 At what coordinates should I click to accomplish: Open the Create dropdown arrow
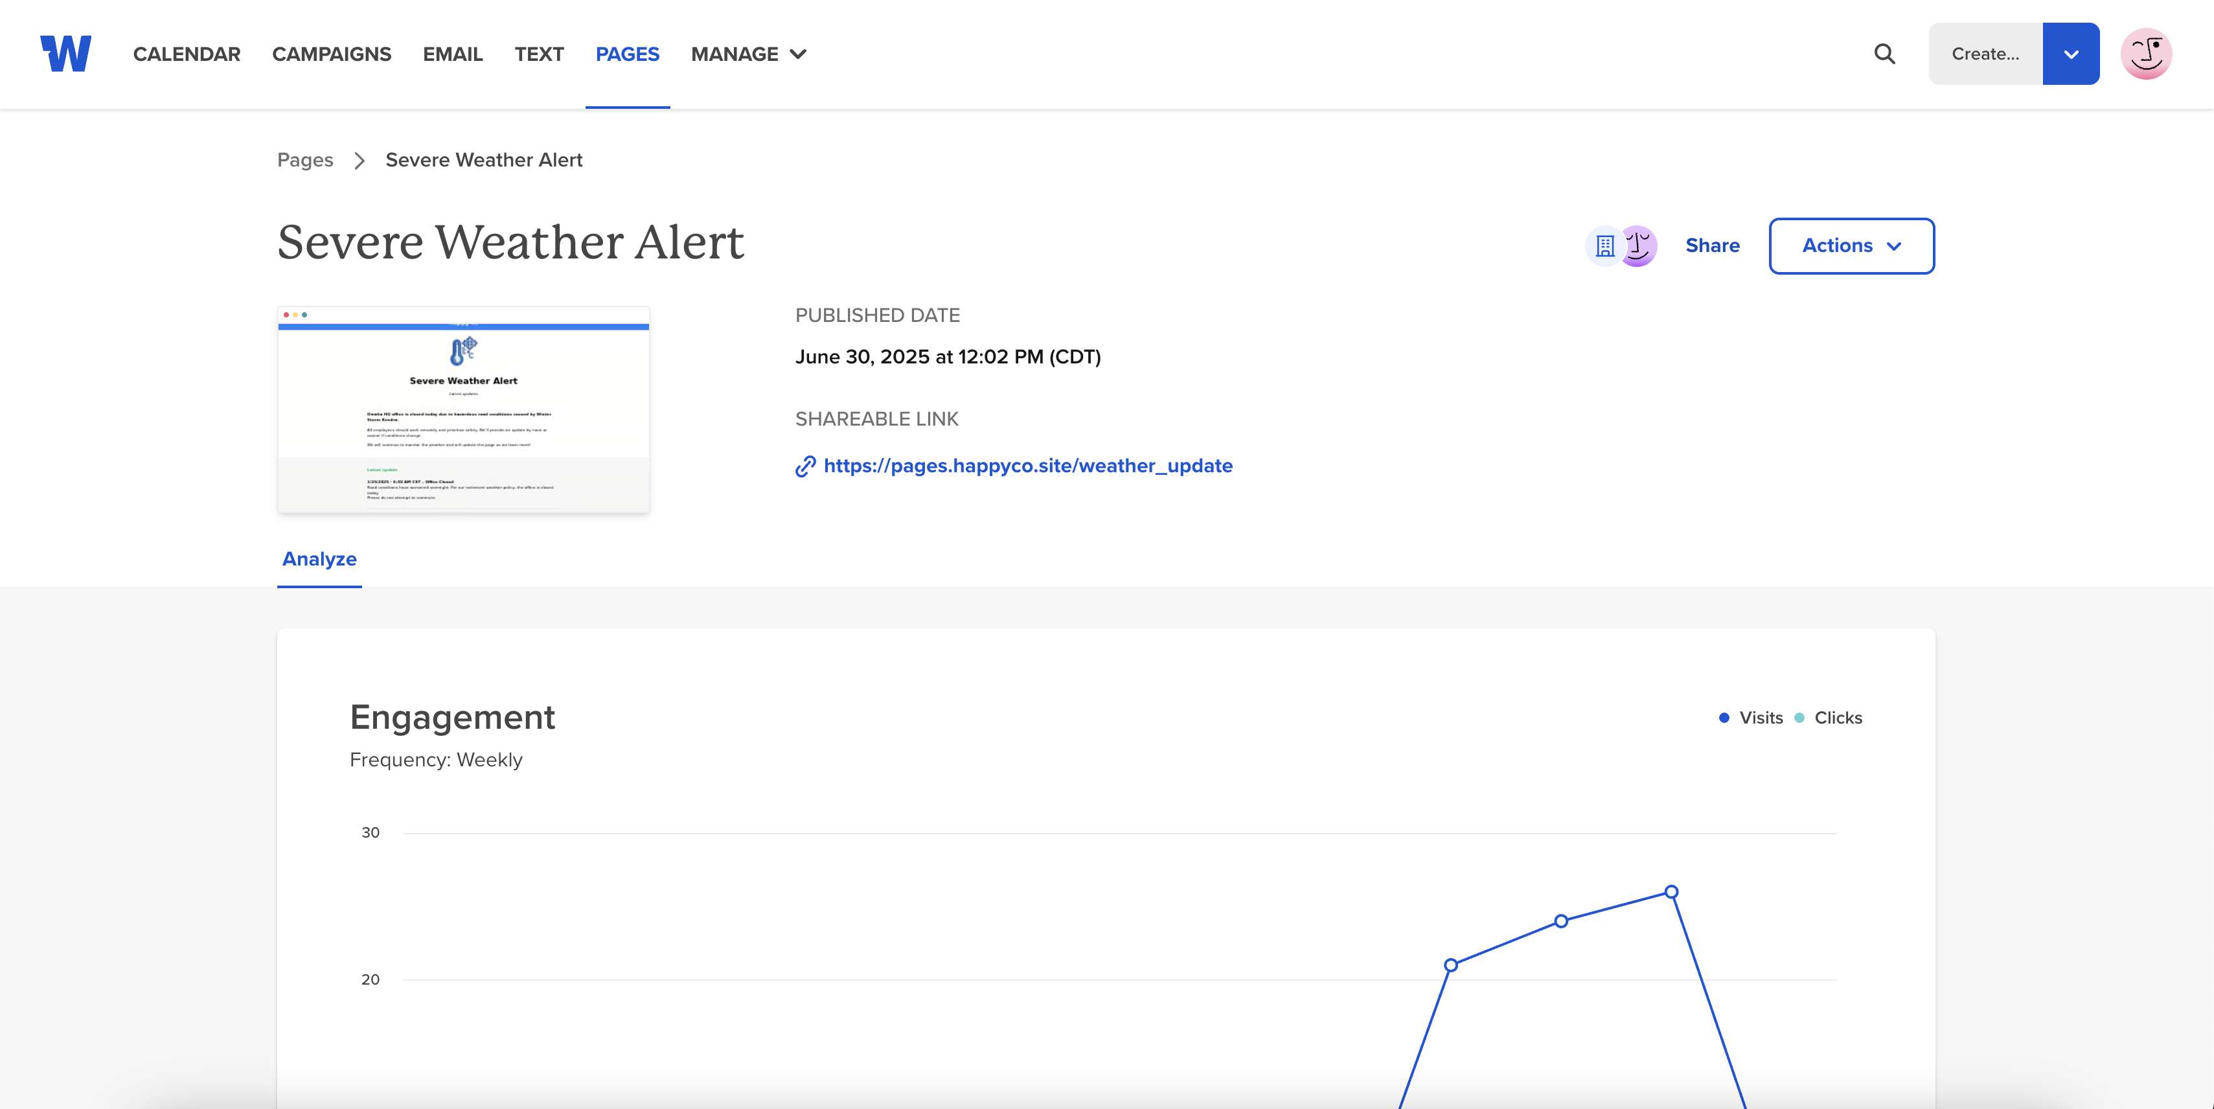point(2070,54)
